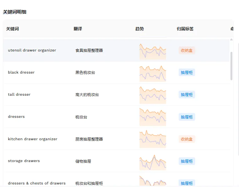The image size is (239, 187).
Task: Click 抽屉柜 tag in storage drawers row
Action: click(187, 161)
